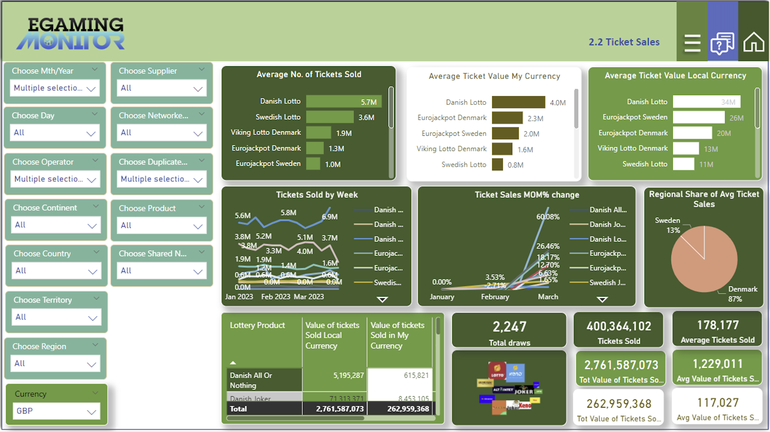770x432 pixels.
Task: Open Choose Operator dropdown
Action: [x=55, y=179]
